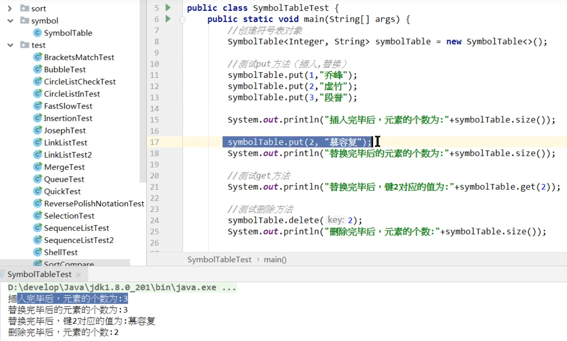This screenshot has width=567, height=341.
Task: Select QuickTest in project tree
Action: tap(62, 191)
